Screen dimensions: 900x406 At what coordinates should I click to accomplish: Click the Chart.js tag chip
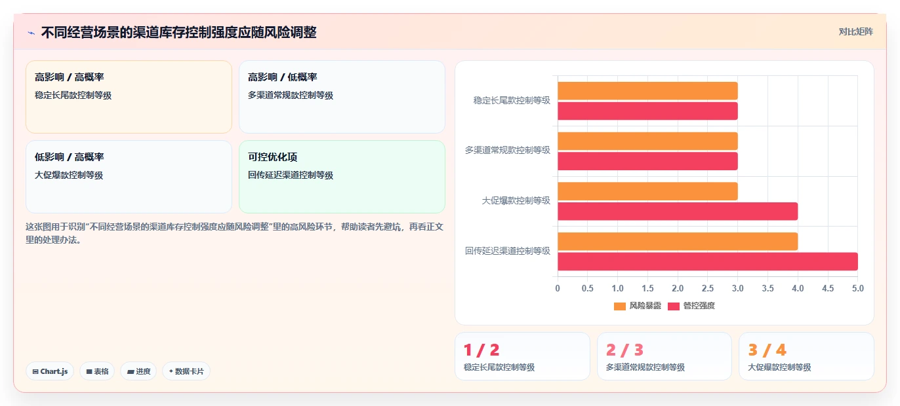51,371
